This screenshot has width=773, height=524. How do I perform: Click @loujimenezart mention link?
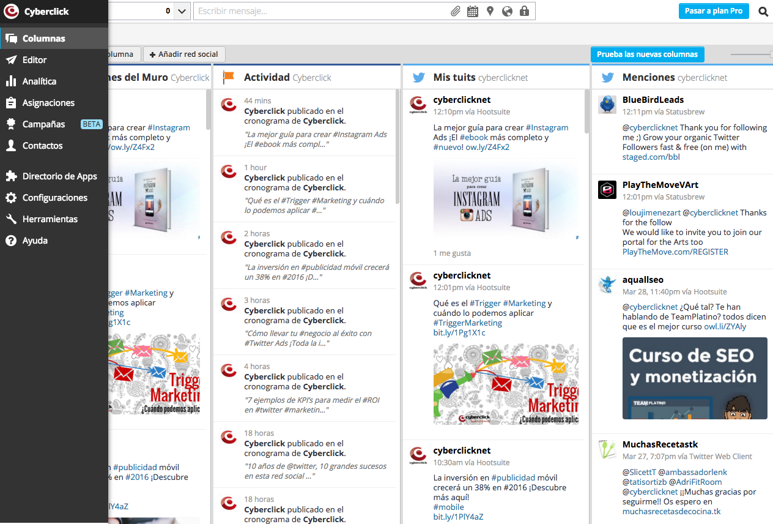tap(651, 212)
